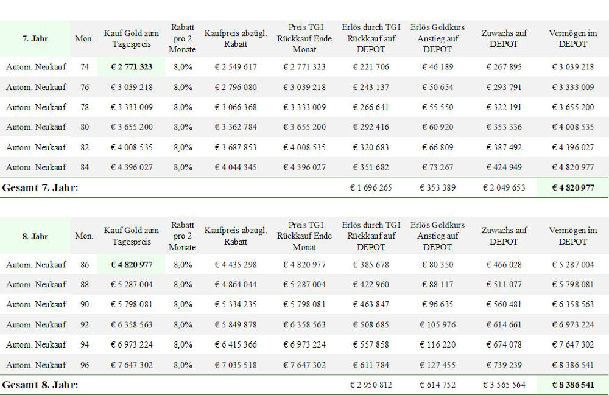Select month 94 cell
This screenshot has width=609, height=395.
pyautogui.click(x=85, y=344)
